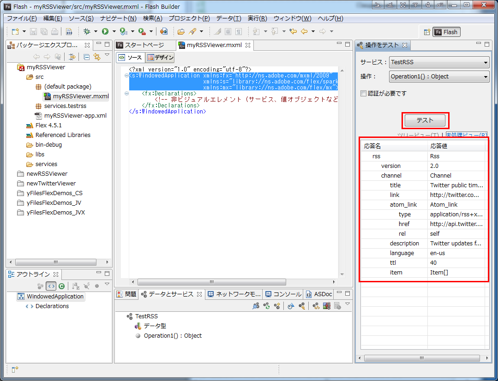Switch editor to デザイン mode
This screenshot has width=498, height=381.
[160, 58]
